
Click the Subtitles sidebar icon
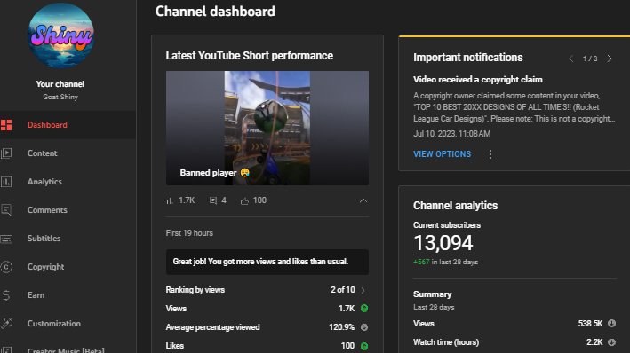tap(6, 239)
